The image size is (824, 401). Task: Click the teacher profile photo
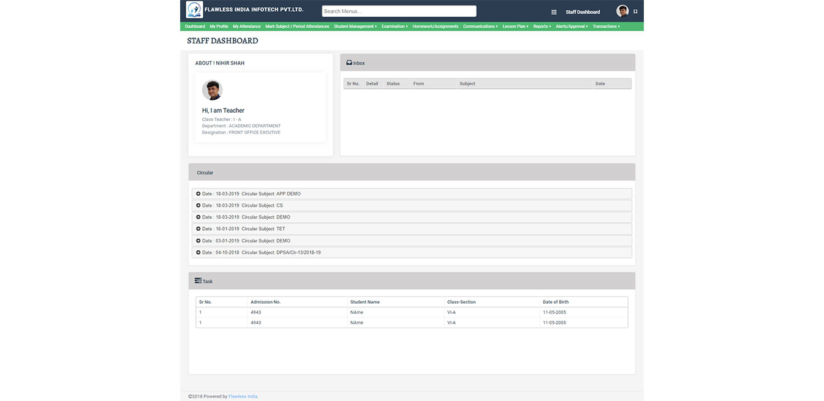tap(212, 91)
